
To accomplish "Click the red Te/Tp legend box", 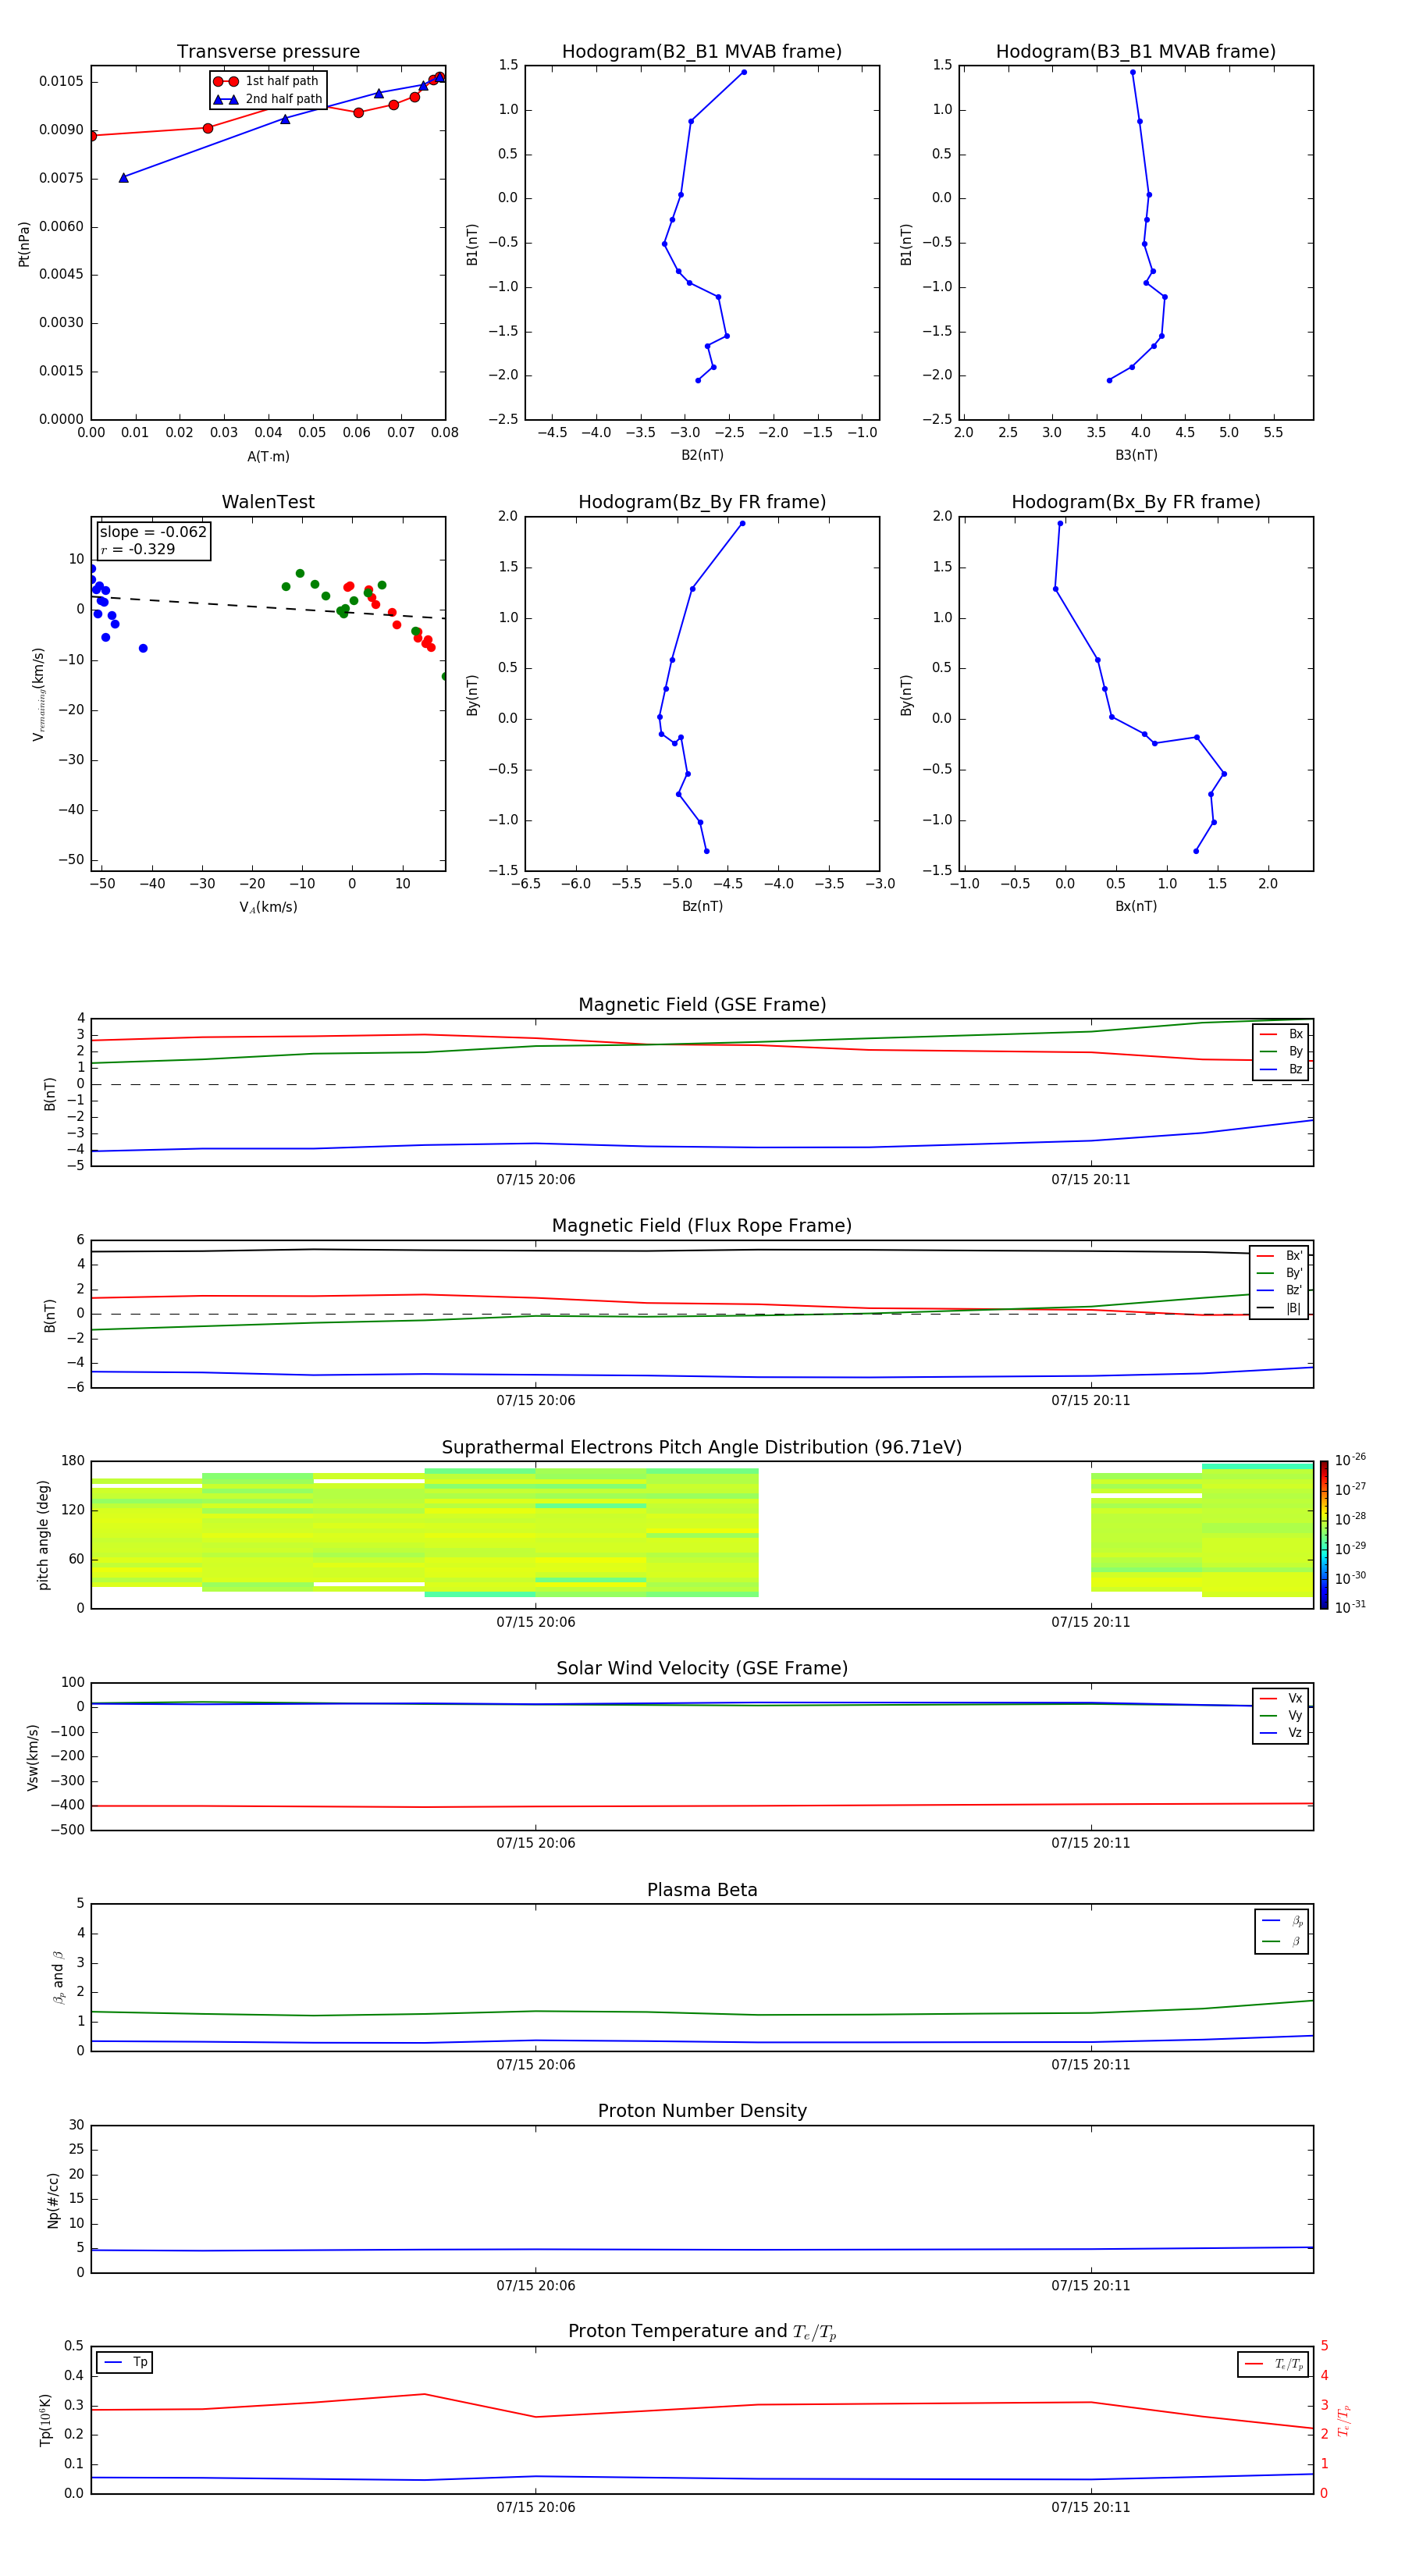I will [1273, 2364].
